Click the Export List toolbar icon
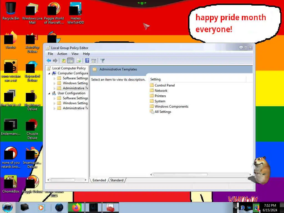284x213 pixels. click(79, 60)
